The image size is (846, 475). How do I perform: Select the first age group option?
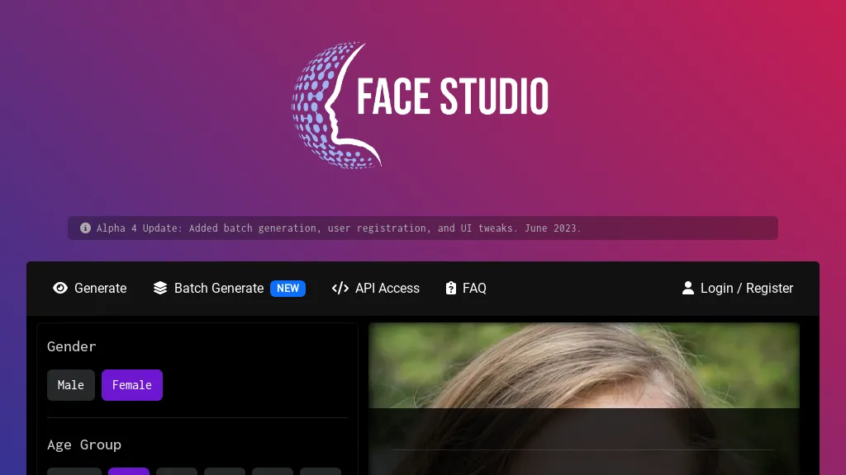coord(74,473)
